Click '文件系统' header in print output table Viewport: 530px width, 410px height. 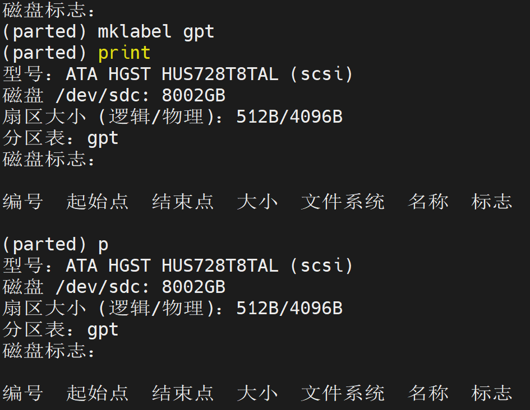click(x=343, y=202)
